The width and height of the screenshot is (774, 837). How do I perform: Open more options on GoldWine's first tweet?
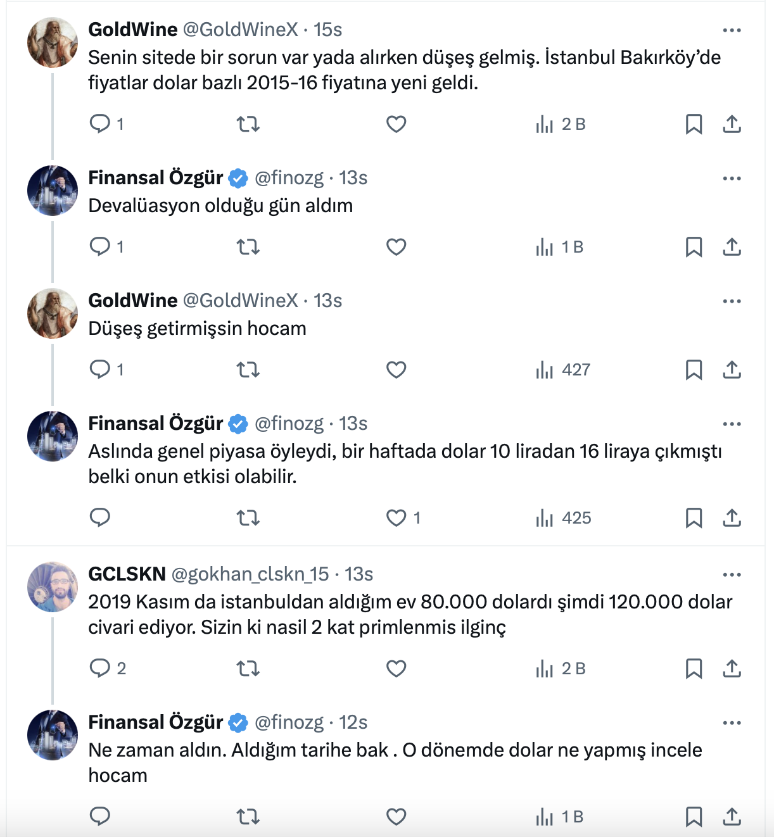[732, 30]
